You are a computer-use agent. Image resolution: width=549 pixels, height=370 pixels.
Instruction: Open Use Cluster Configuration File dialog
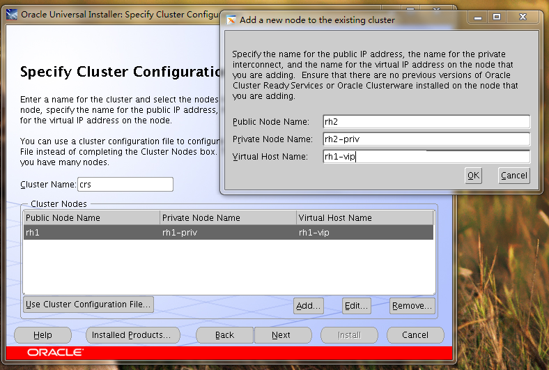pos(88,305)
